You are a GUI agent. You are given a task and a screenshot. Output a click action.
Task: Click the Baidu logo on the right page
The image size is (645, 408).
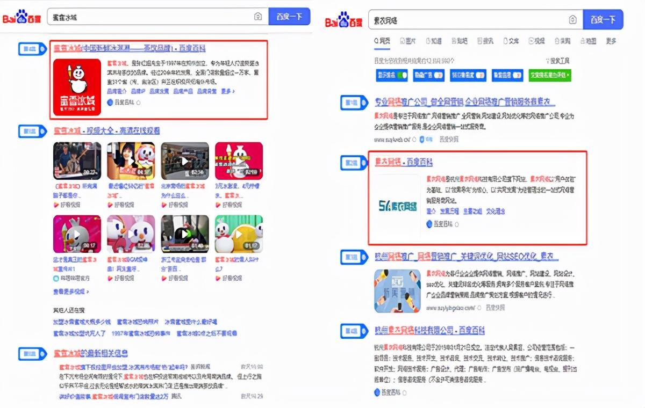tap(344, 21)
